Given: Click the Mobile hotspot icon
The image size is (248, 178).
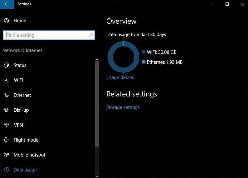Looking at the screenshot, I should point(7,155).
